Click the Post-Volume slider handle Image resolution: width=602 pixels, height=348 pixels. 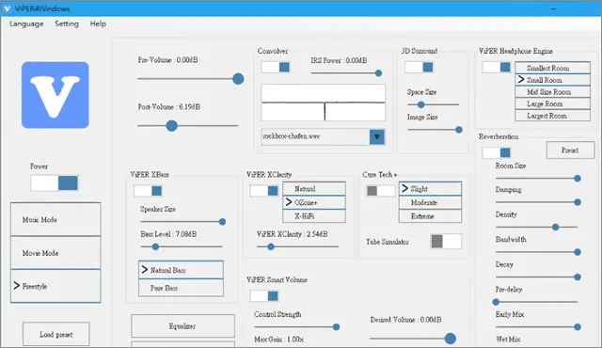tap(171, 125)
